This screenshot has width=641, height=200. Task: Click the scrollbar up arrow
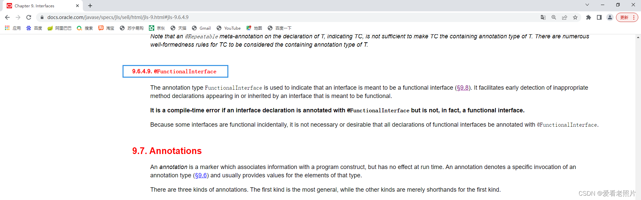pyautogui.click(x=638, y=37)
